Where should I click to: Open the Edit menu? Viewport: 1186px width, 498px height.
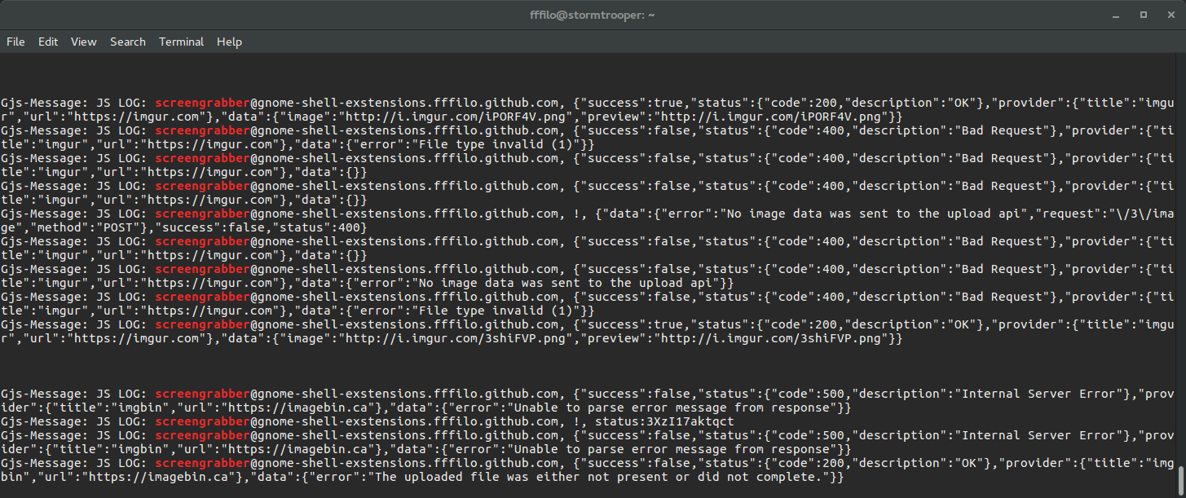tap(48, 42)
